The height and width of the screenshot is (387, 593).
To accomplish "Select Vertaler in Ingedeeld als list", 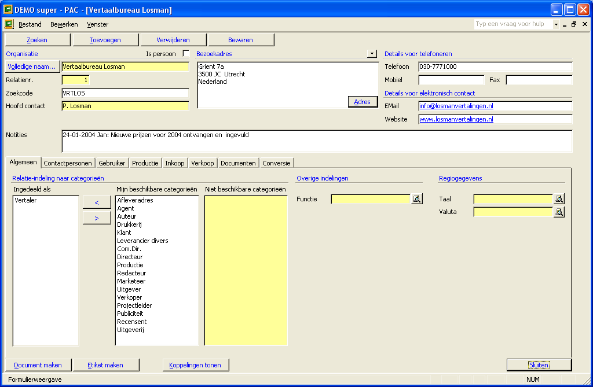I will click(x=45, y=200).
